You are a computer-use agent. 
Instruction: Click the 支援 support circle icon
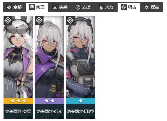click(x=78, y=7)
